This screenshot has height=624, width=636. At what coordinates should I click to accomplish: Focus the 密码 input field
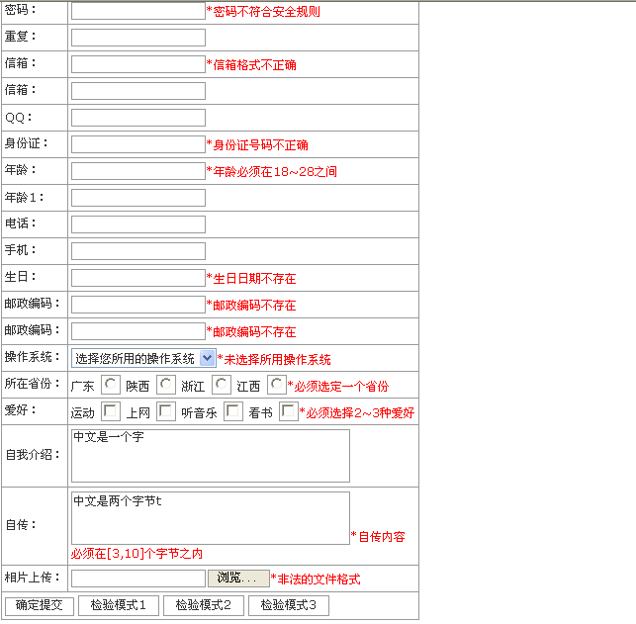(138, 11)
